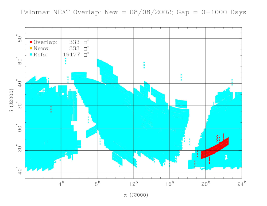Click the plot title 'Palomar NEAT Overlap'
Image resolution: width=267 pixels, height=206 pixels.
click(61, 13)
